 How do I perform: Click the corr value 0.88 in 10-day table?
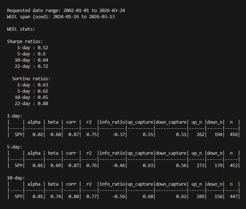click(x=74, y=196)
